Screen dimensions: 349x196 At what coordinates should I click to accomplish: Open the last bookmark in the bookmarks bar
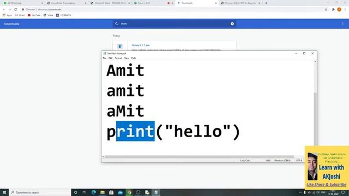tap(63, 15)
